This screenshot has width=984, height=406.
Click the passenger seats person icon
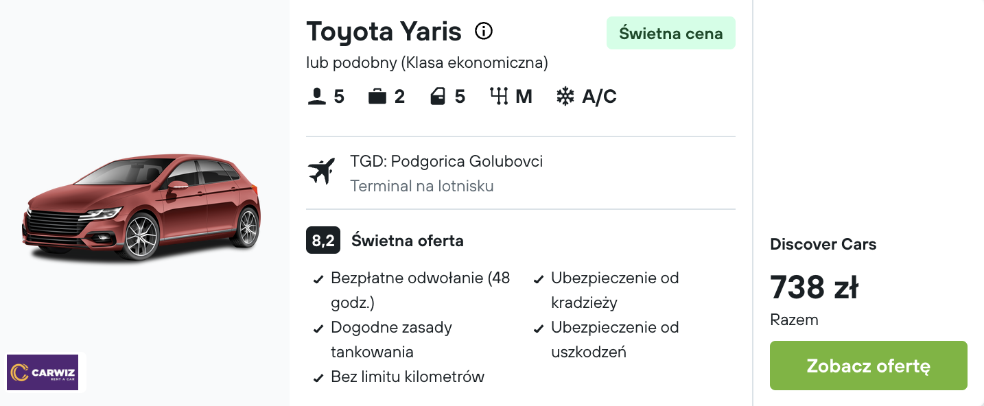(316, 97)
